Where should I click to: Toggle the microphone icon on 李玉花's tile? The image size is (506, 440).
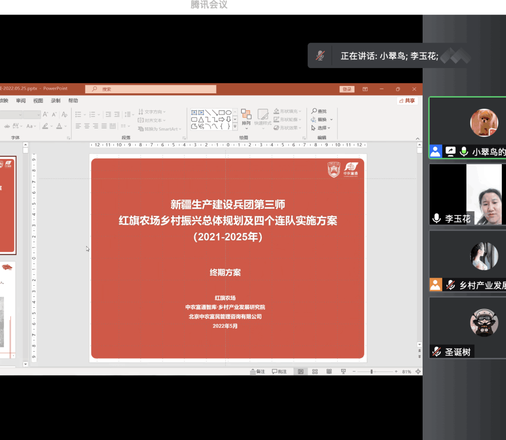point(437,219)
